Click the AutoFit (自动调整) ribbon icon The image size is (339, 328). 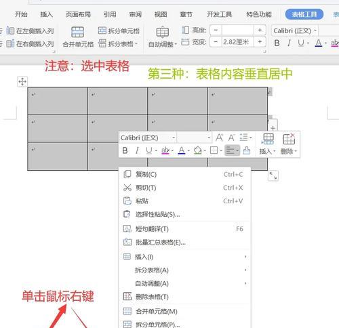click(x=163, y=32)
